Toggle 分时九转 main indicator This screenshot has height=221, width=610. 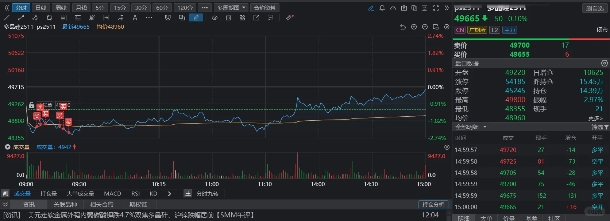(x=207, y=194)
